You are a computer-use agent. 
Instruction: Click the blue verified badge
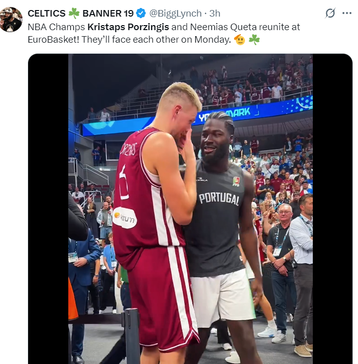pyautogui.click(x=142, y=14)
